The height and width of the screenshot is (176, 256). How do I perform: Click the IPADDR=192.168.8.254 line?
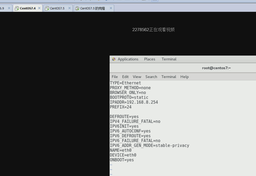(134, 102)
